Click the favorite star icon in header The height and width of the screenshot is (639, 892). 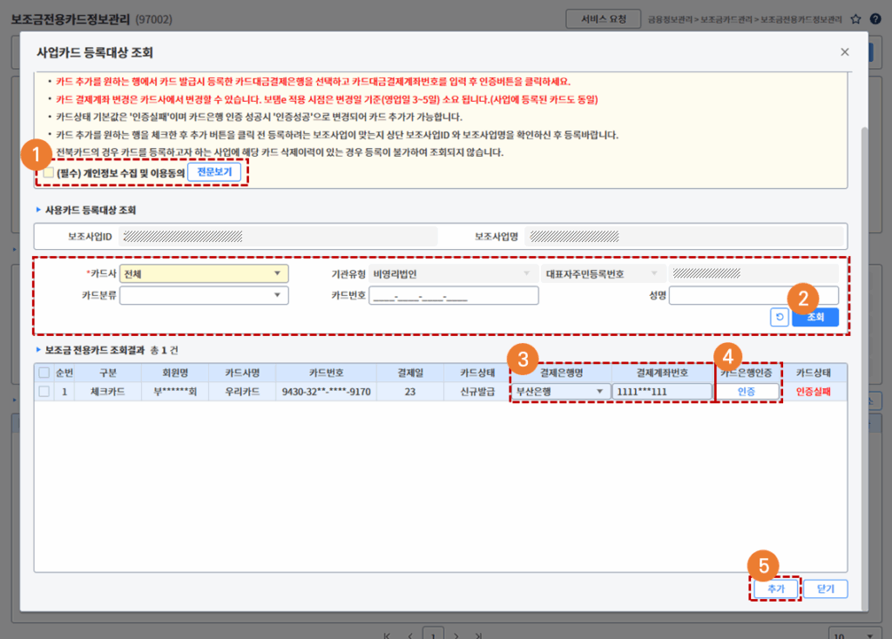855,19
